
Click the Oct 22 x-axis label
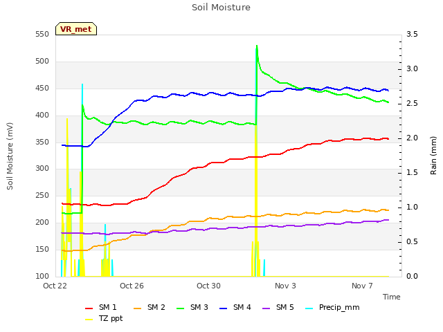(x=55, y=286)
